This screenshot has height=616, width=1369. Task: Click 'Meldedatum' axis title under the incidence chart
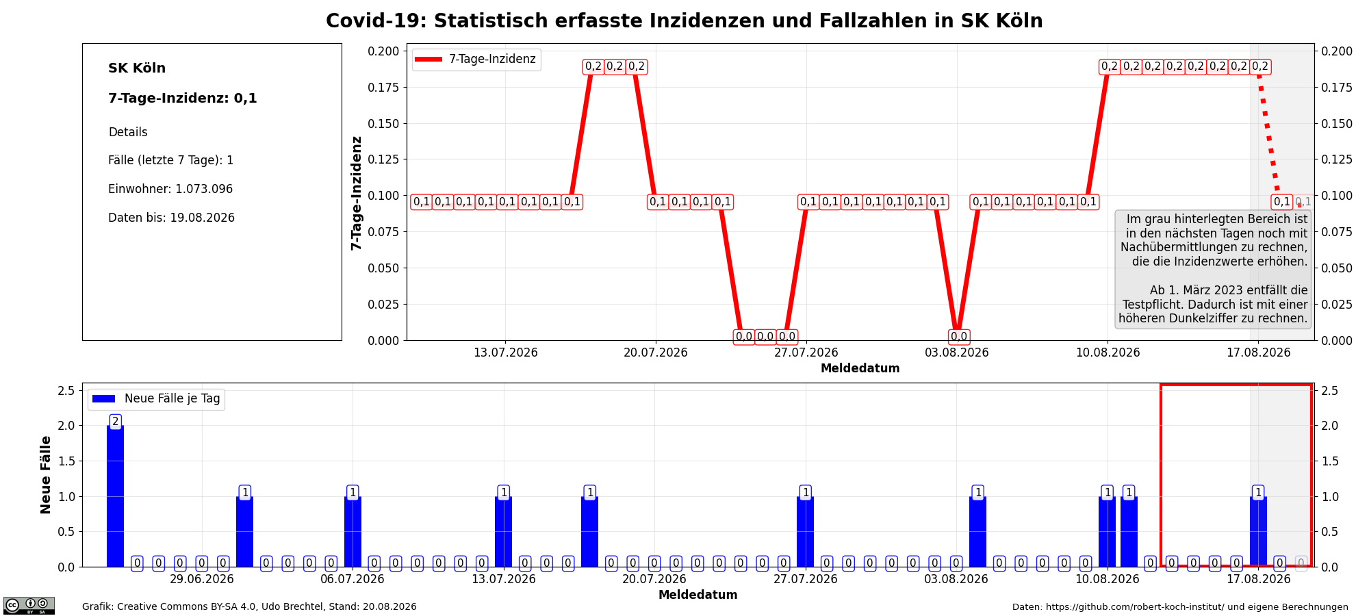[x=860, y=368]
